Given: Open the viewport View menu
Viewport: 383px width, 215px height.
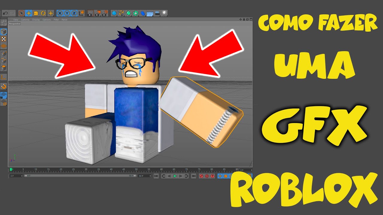Looking at the screenshot, I should coord(16,20).
